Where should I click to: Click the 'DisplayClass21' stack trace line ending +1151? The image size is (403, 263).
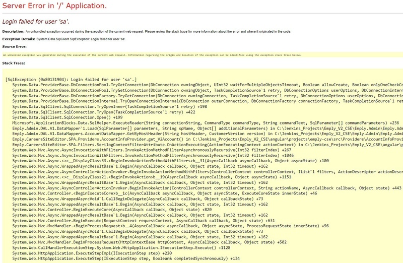coord(152,177)
